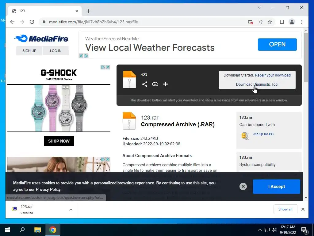Click the share icon for file 123
This screenshot has width=314, height=236.
click(x=145, y=84)
